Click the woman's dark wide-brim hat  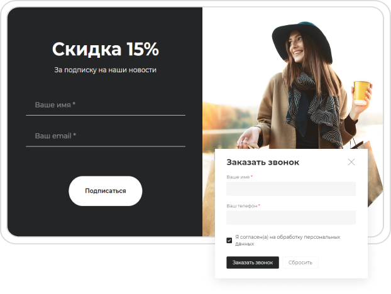302,40
